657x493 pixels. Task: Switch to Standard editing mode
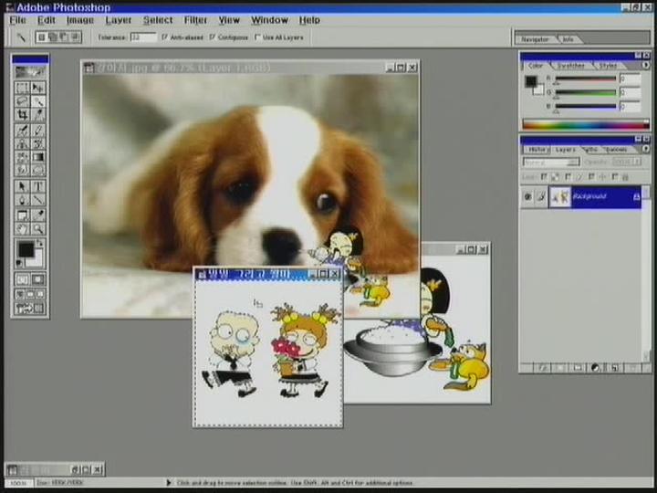[x=22, y=279]
